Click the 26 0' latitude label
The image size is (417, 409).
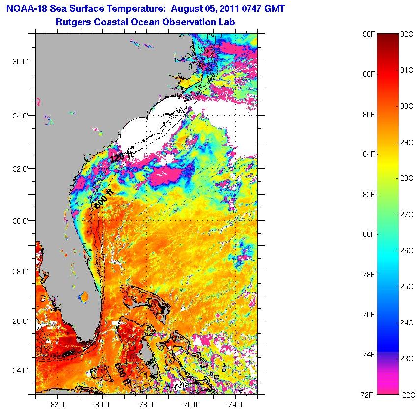click(x=21, y=321)
